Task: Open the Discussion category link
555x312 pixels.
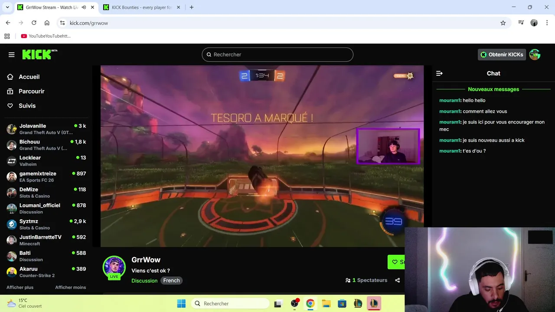Action: point(144,280)
